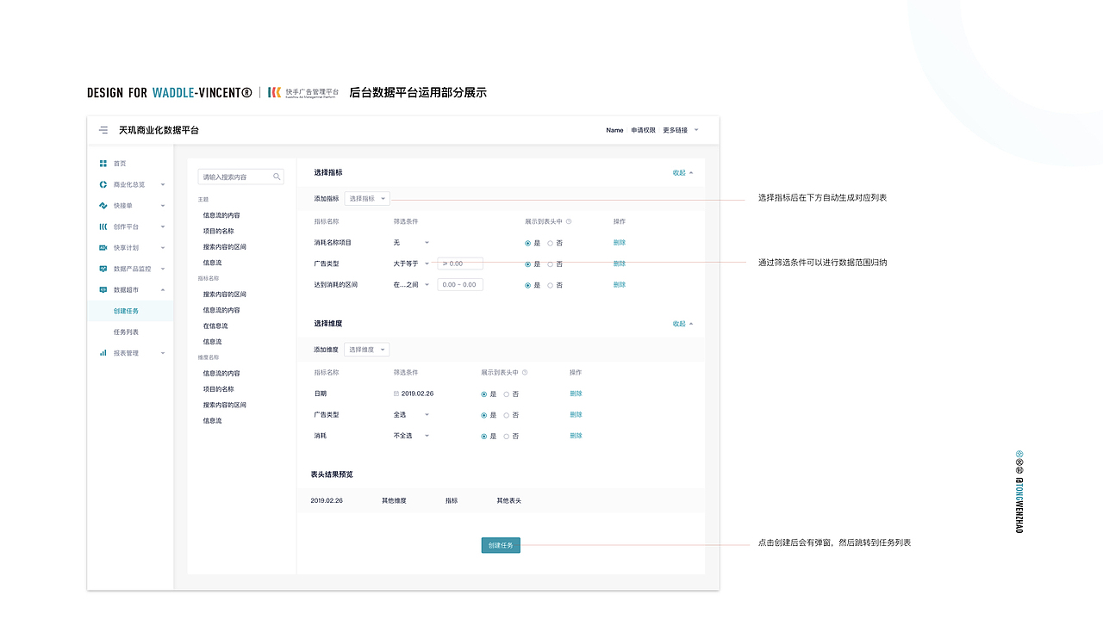This screenshot has width=1103, height=620.
Task: Select 是 for the 日期 row
Action: (x=483, y=394)
